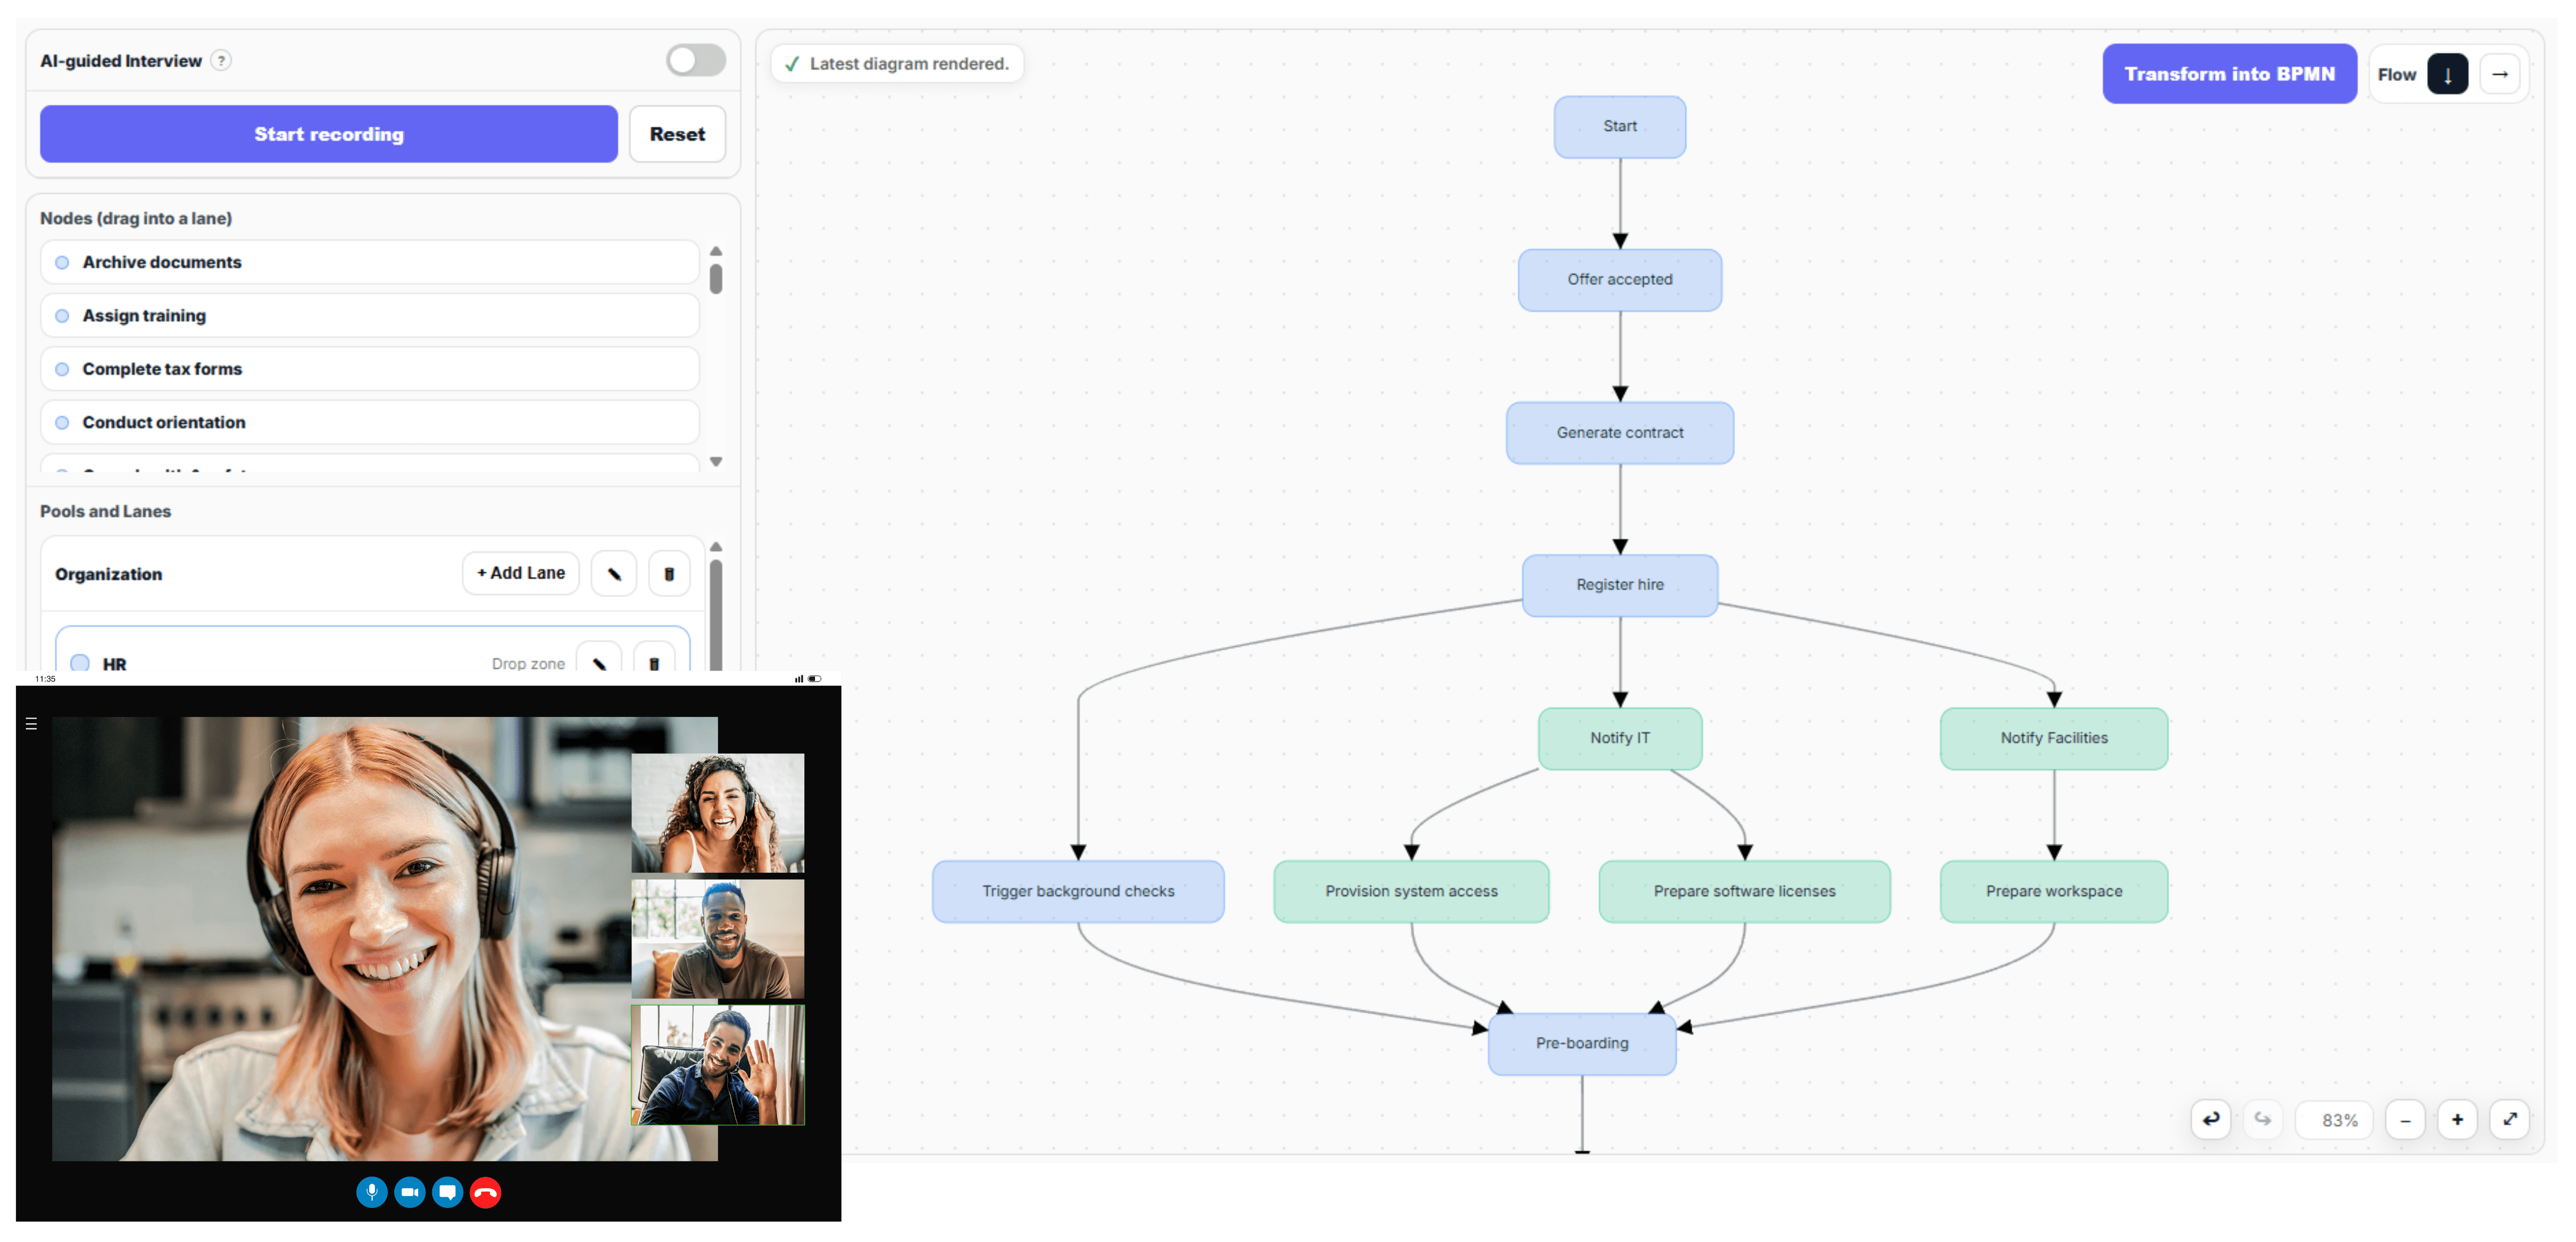Click the undo arrow icon
The height and width of the screenshot is (1242, 2576).
[x=2210, y=1119]
